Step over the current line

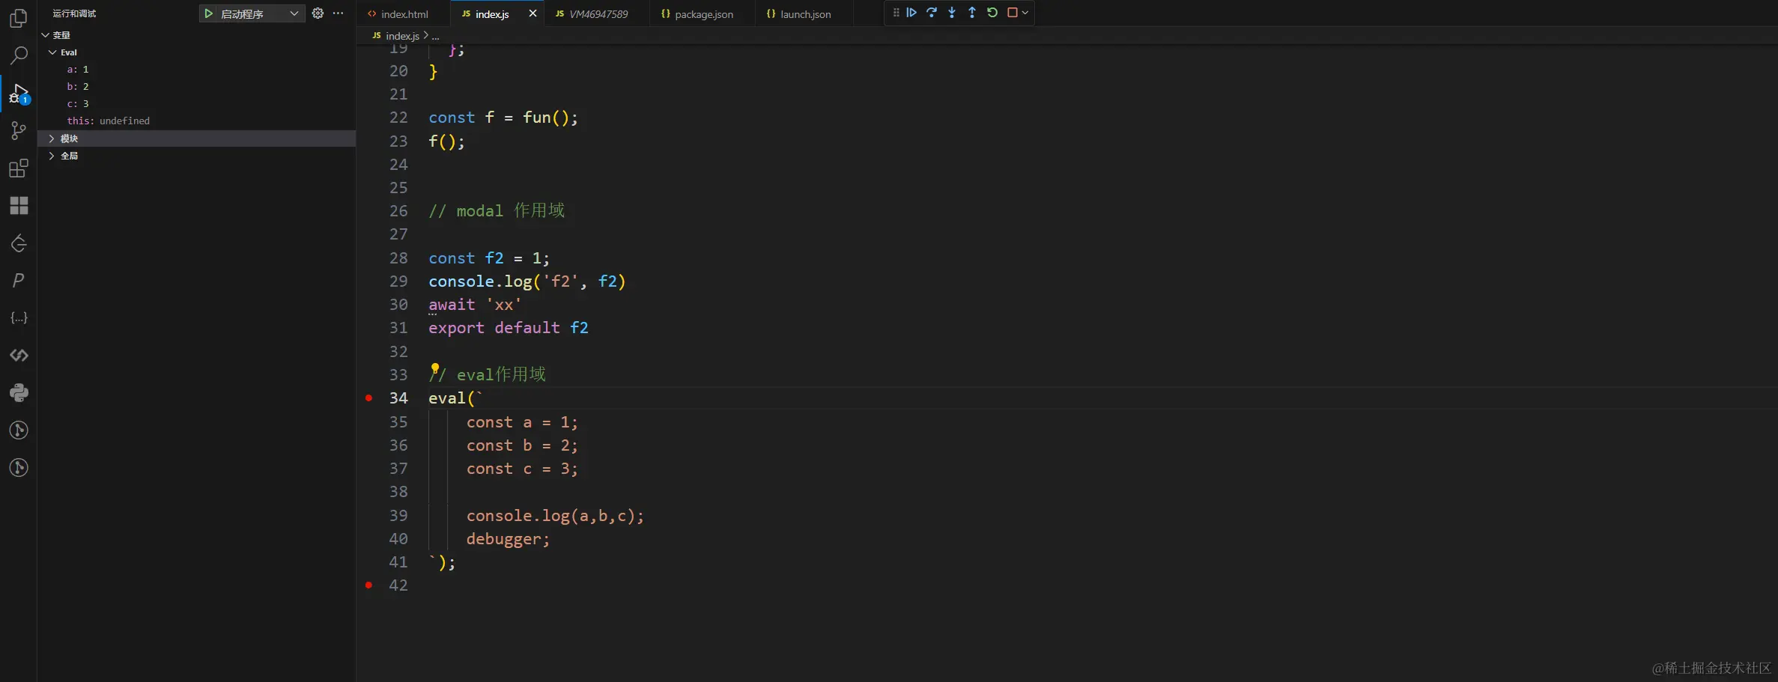click(x=932, y=13)
